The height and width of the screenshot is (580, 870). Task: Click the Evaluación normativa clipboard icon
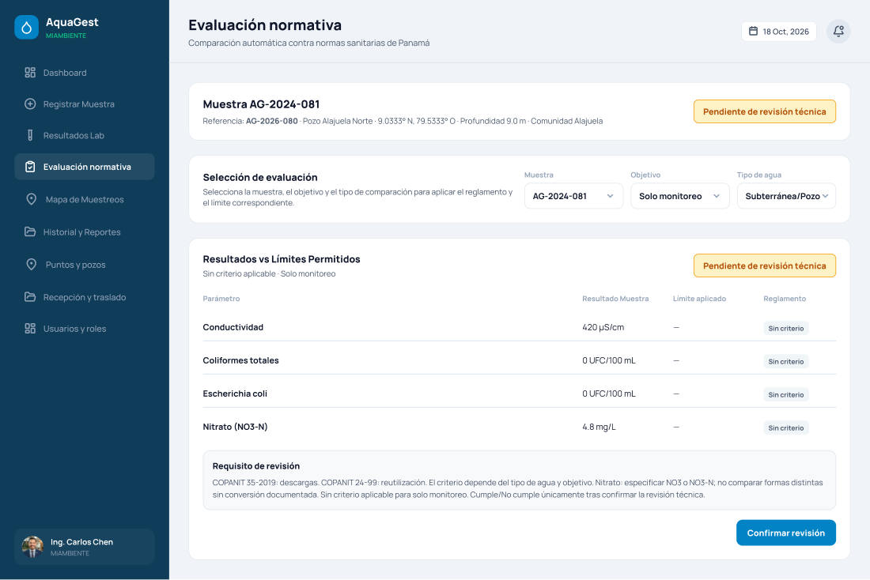(30, 167)
